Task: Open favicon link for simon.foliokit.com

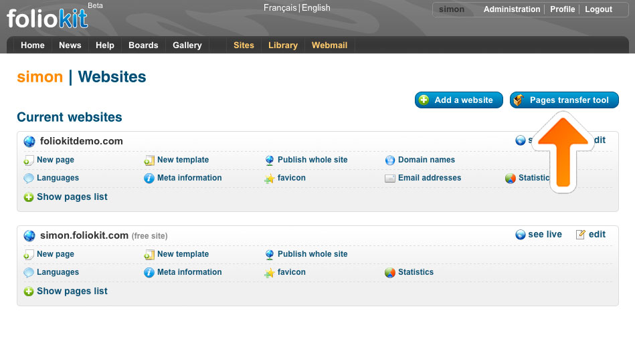Action: tap(292, 272)
